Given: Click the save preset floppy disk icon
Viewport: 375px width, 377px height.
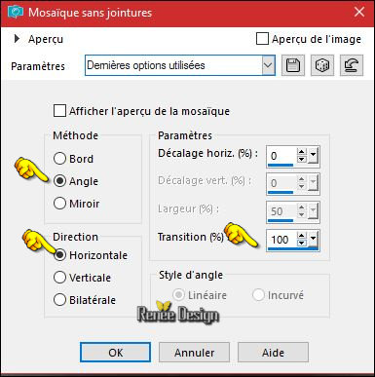Looking at the screenshot, I should (293, 65).
